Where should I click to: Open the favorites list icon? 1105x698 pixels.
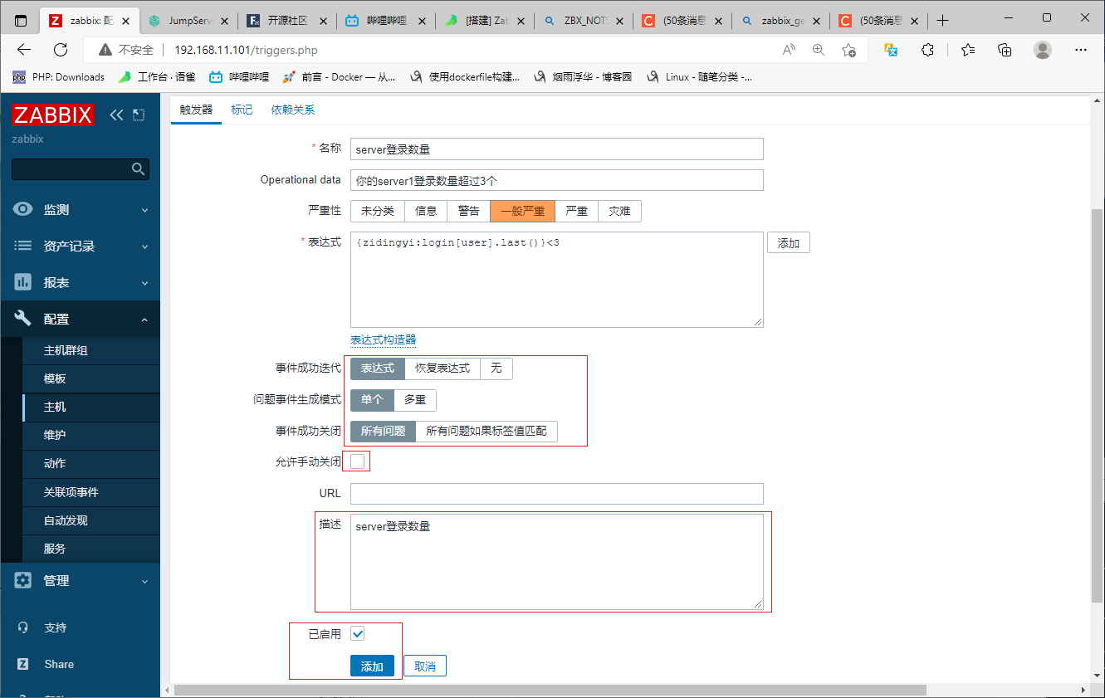[968, 50]
